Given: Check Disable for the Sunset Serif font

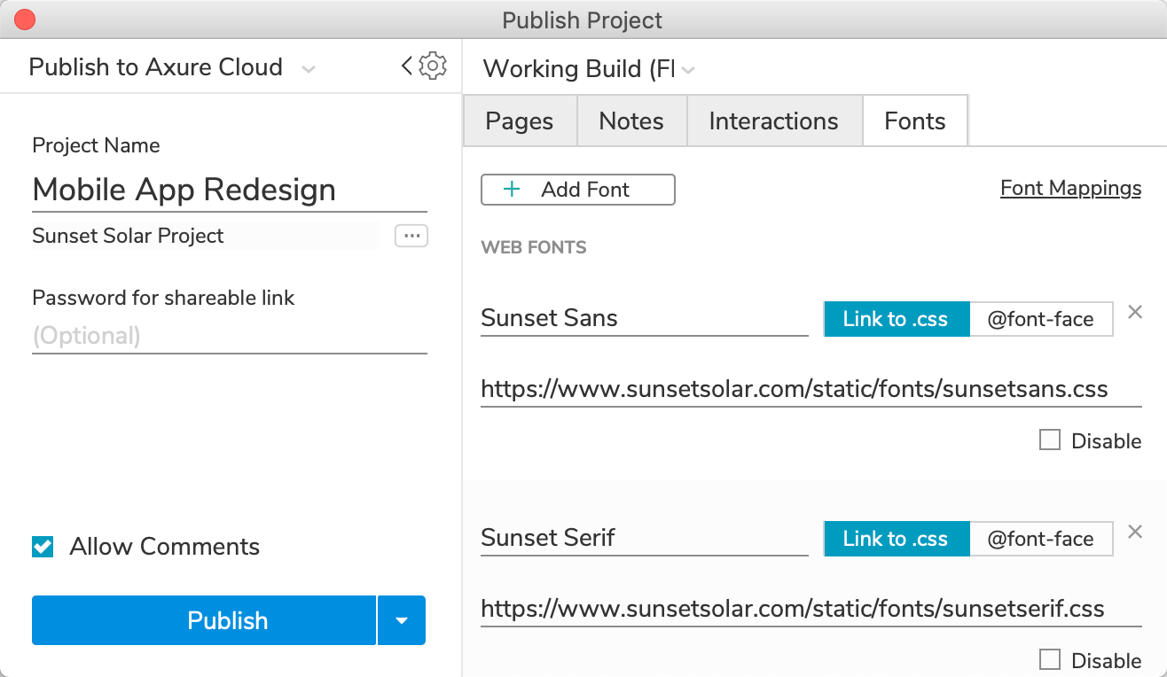Looking at the screenshot, I should [1050, 659].
